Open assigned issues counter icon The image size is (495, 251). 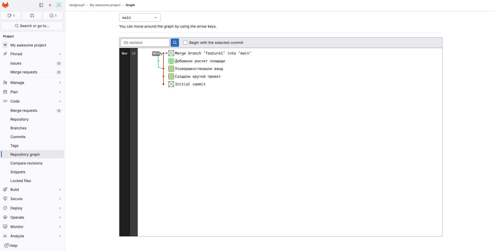click(x=11, y=15)
